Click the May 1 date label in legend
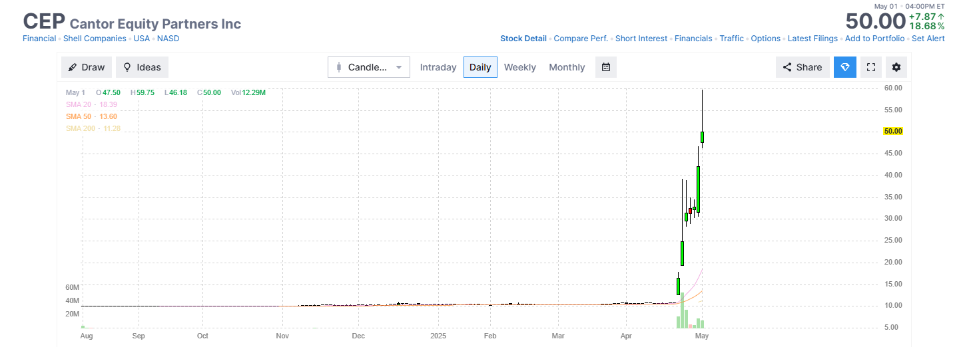971x347 pixels. click(x=75, y=92)
